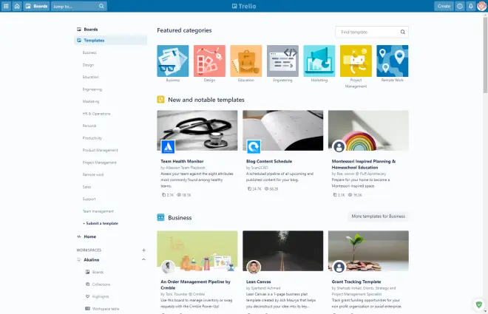The height and width of the screenshot is (314, 488).
Task: Open Business category in sidebar
Action: coord(89,52)
